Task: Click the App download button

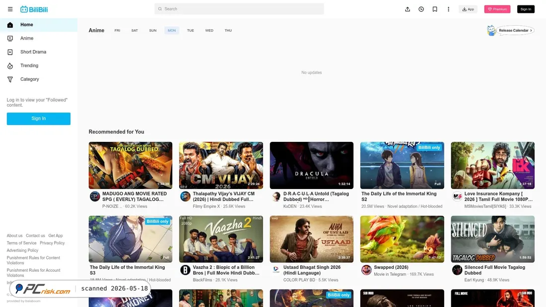Action: (x=468, y=9)
